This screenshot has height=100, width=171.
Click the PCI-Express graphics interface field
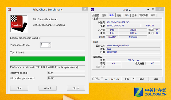point(133,60)
